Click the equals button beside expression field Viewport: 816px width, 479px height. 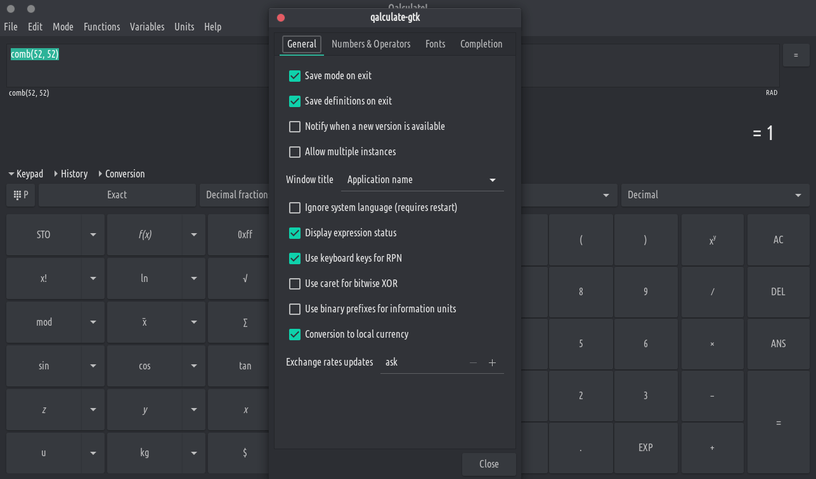coord(796,56)
